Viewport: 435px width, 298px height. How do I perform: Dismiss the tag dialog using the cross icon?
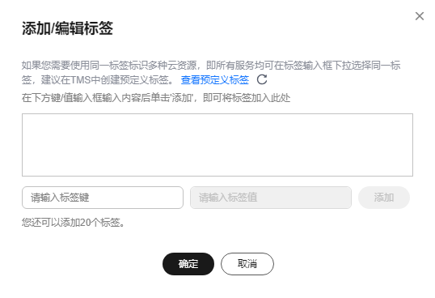click(x=420, y=16)
